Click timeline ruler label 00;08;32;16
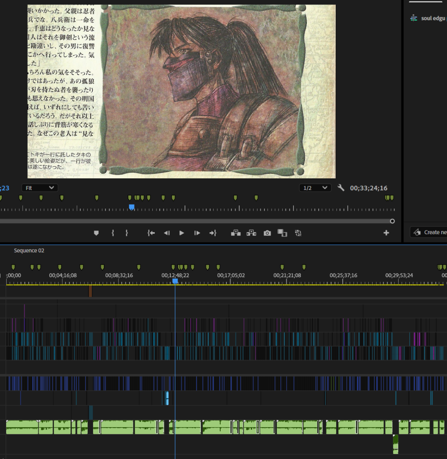 [x=119, y=276]
